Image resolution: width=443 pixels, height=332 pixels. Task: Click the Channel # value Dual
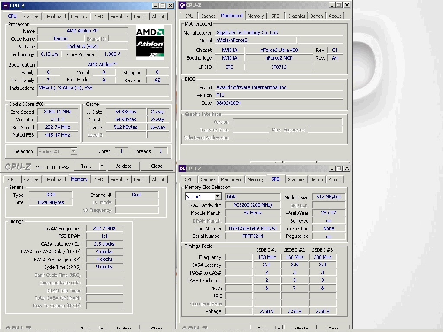137,195
